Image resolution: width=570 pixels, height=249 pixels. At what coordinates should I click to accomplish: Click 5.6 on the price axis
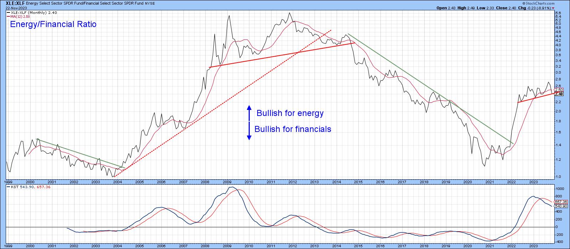[x=558, y=13]
